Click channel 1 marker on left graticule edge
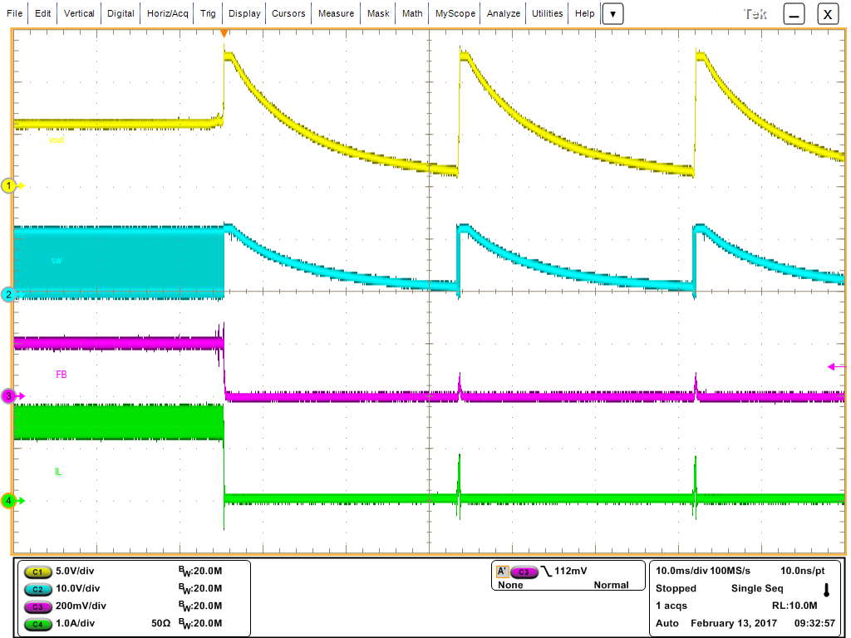851x638 pixels. coord(8,186)
